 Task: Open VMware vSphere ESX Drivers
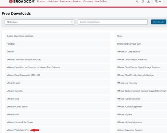57,122
